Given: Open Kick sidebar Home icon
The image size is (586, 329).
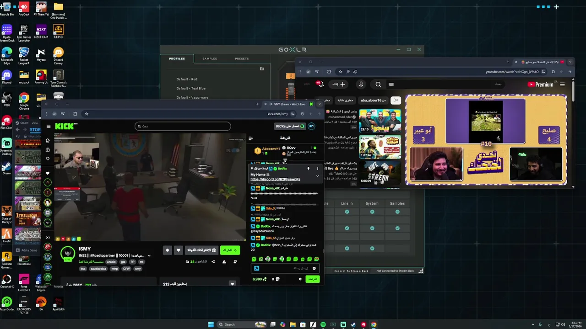Looking at the screenshot, I should [48, 141].
